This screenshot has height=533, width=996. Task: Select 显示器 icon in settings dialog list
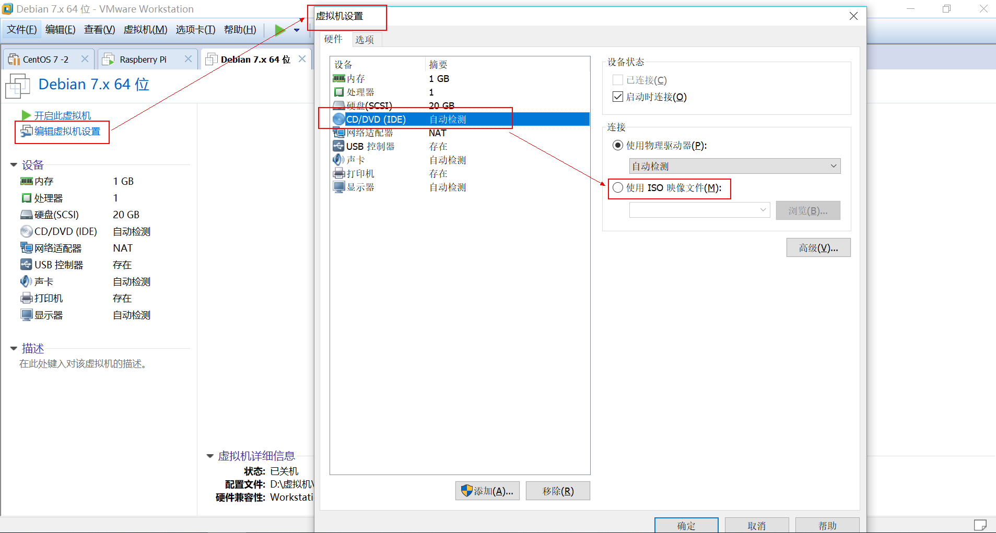point(338,187)
